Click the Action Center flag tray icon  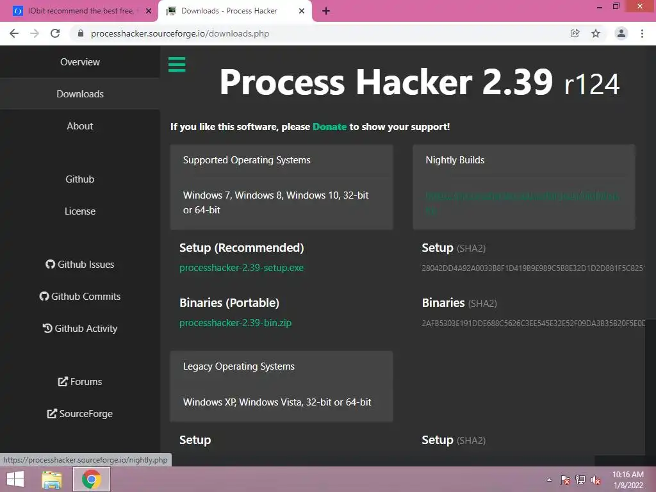(565, 480)
